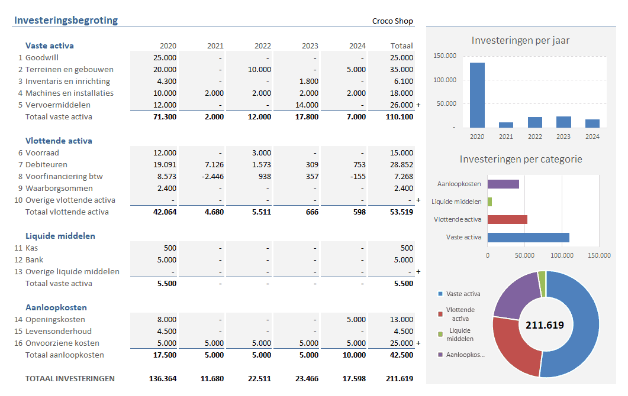Click the red Vlottende activa horizontal bar

pyautogui.click(x=507, y=219)
